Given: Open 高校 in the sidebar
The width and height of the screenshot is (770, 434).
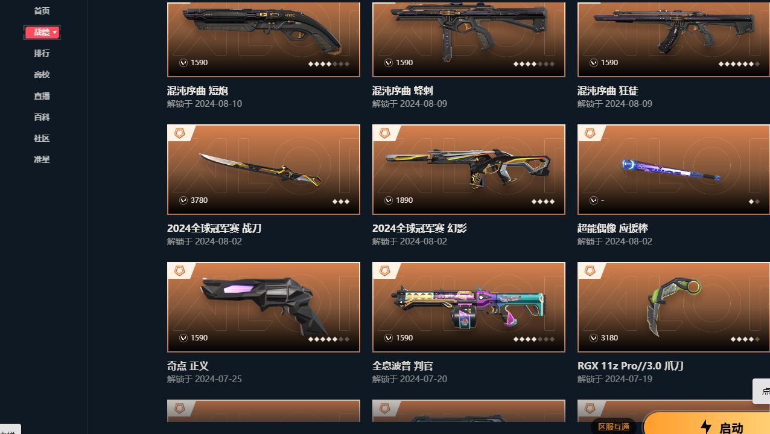Looking at the screenshot, I should [42, 74].
